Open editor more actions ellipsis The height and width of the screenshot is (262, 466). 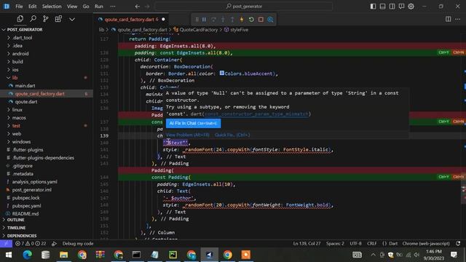(x=458, y=20)
